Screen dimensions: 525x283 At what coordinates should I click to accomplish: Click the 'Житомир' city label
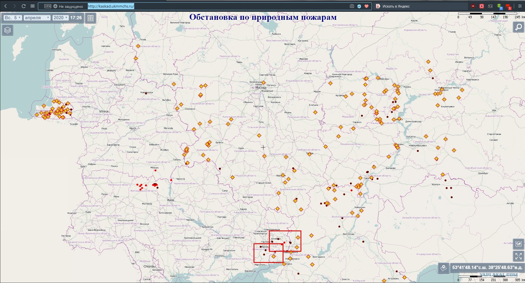(x=147, y=204)
